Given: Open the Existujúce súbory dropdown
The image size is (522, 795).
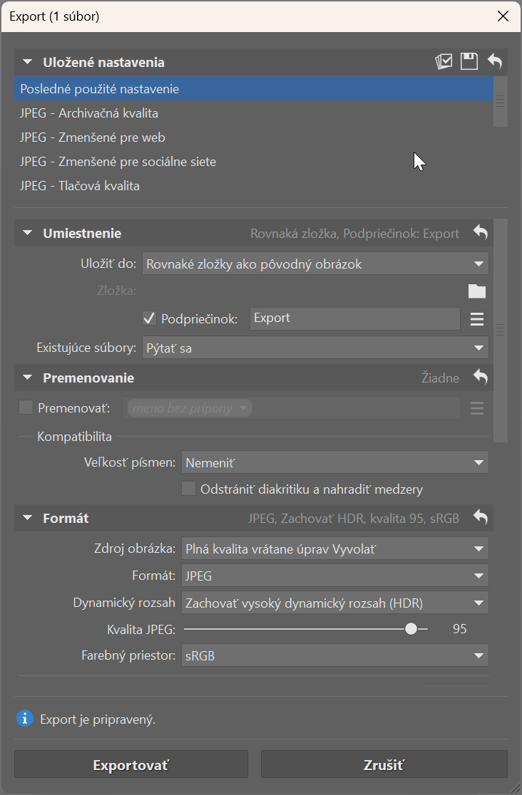Looking at the screenshot, I should pyautogui.click(x=315, y=348).
